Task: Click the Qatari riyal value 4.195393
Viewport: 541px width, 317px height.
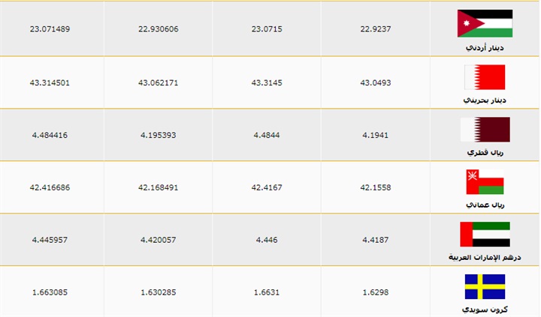Action: click(159, 135)
